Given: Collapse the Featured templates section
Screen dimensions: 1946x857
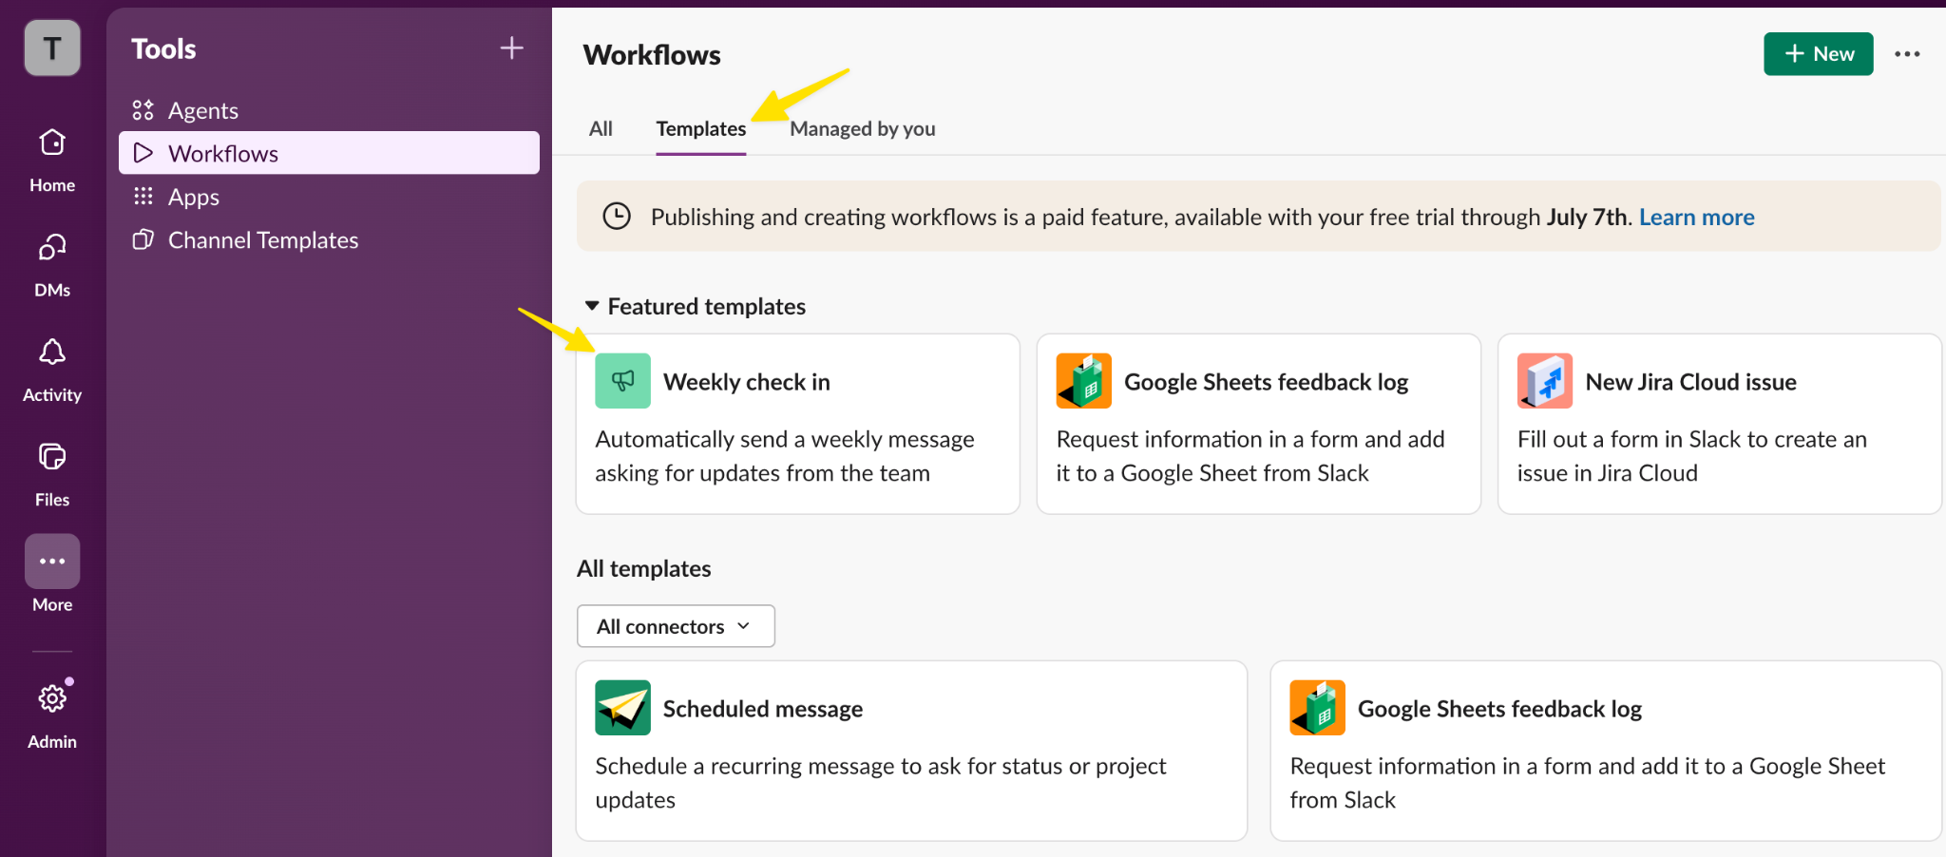Looking at the screenshot, I should click(x=592, y=306).
